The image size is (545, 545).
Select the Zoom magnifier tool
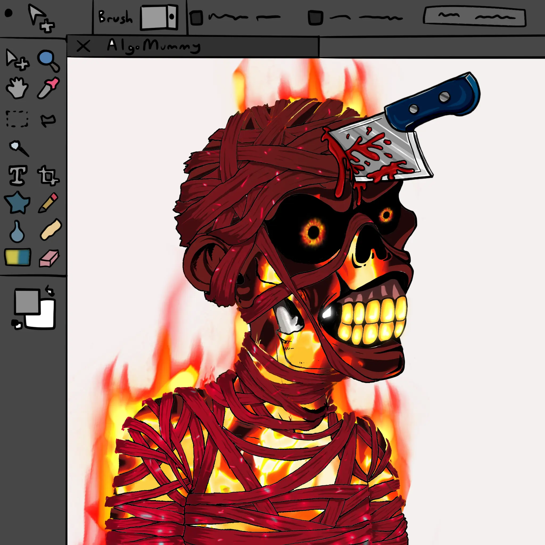click(48, 60)
